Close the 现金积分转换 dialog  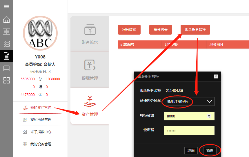pyautogui.click(x=216, y=76)
